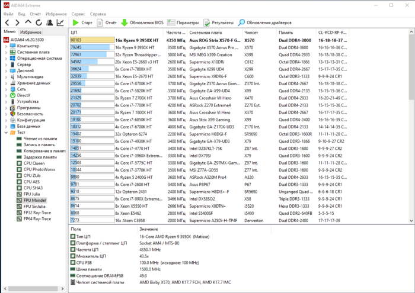Refresh results with the circular arrow icon
The height and width of the screenshot is (293, 415).
tap(39, 22)
